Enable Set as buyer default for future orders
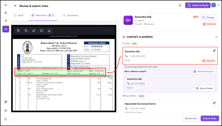This screenshot has width=222, height=126. click(x=126, y=67)
